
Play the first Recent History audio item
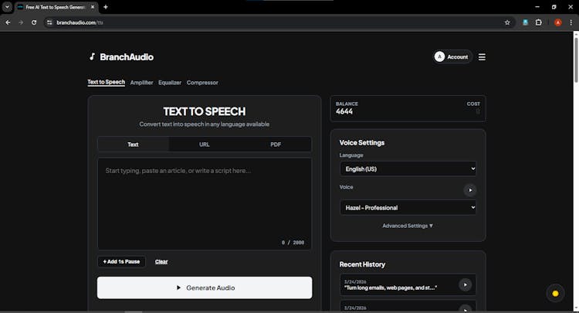tap(465, 284)
